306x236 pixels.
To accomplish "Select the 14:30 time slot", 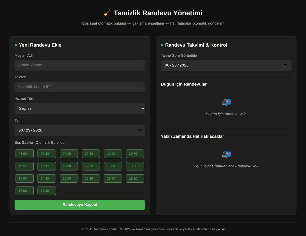I will 47,179.
